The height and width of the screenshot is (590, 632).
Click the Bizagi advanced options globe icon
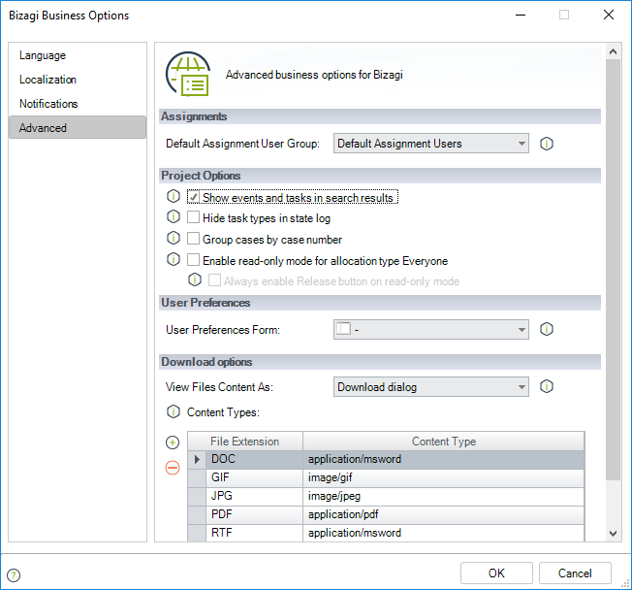tap(188, 74)
